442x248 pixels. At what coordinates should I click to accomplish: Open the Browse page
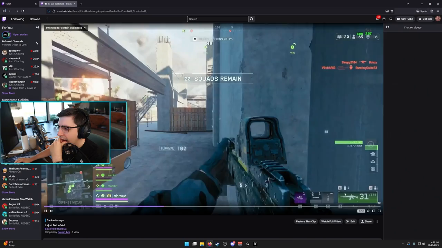coord(35,19)
